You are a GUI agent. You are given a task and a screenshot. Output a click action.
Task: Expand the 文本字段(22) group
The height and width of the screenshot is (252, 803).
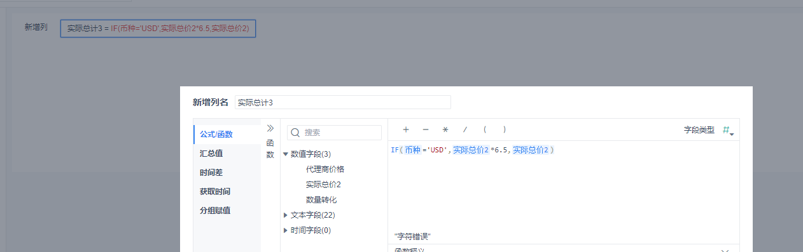point(286,215)
